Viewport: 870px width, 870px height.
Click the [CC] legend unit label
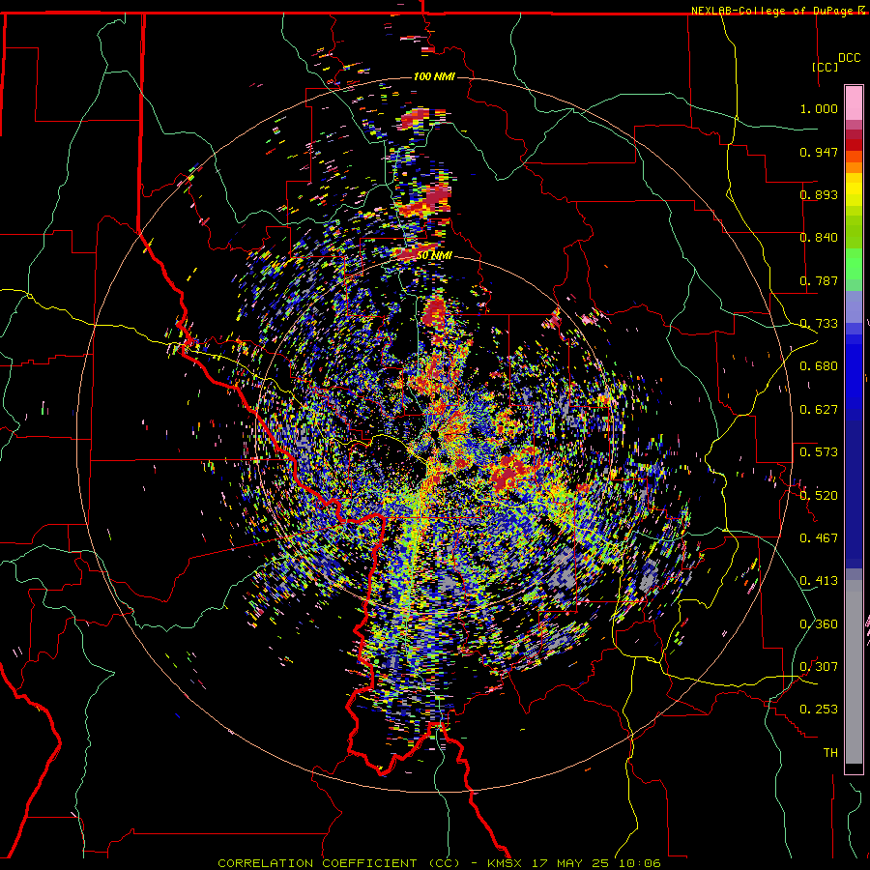pos(825,67)
